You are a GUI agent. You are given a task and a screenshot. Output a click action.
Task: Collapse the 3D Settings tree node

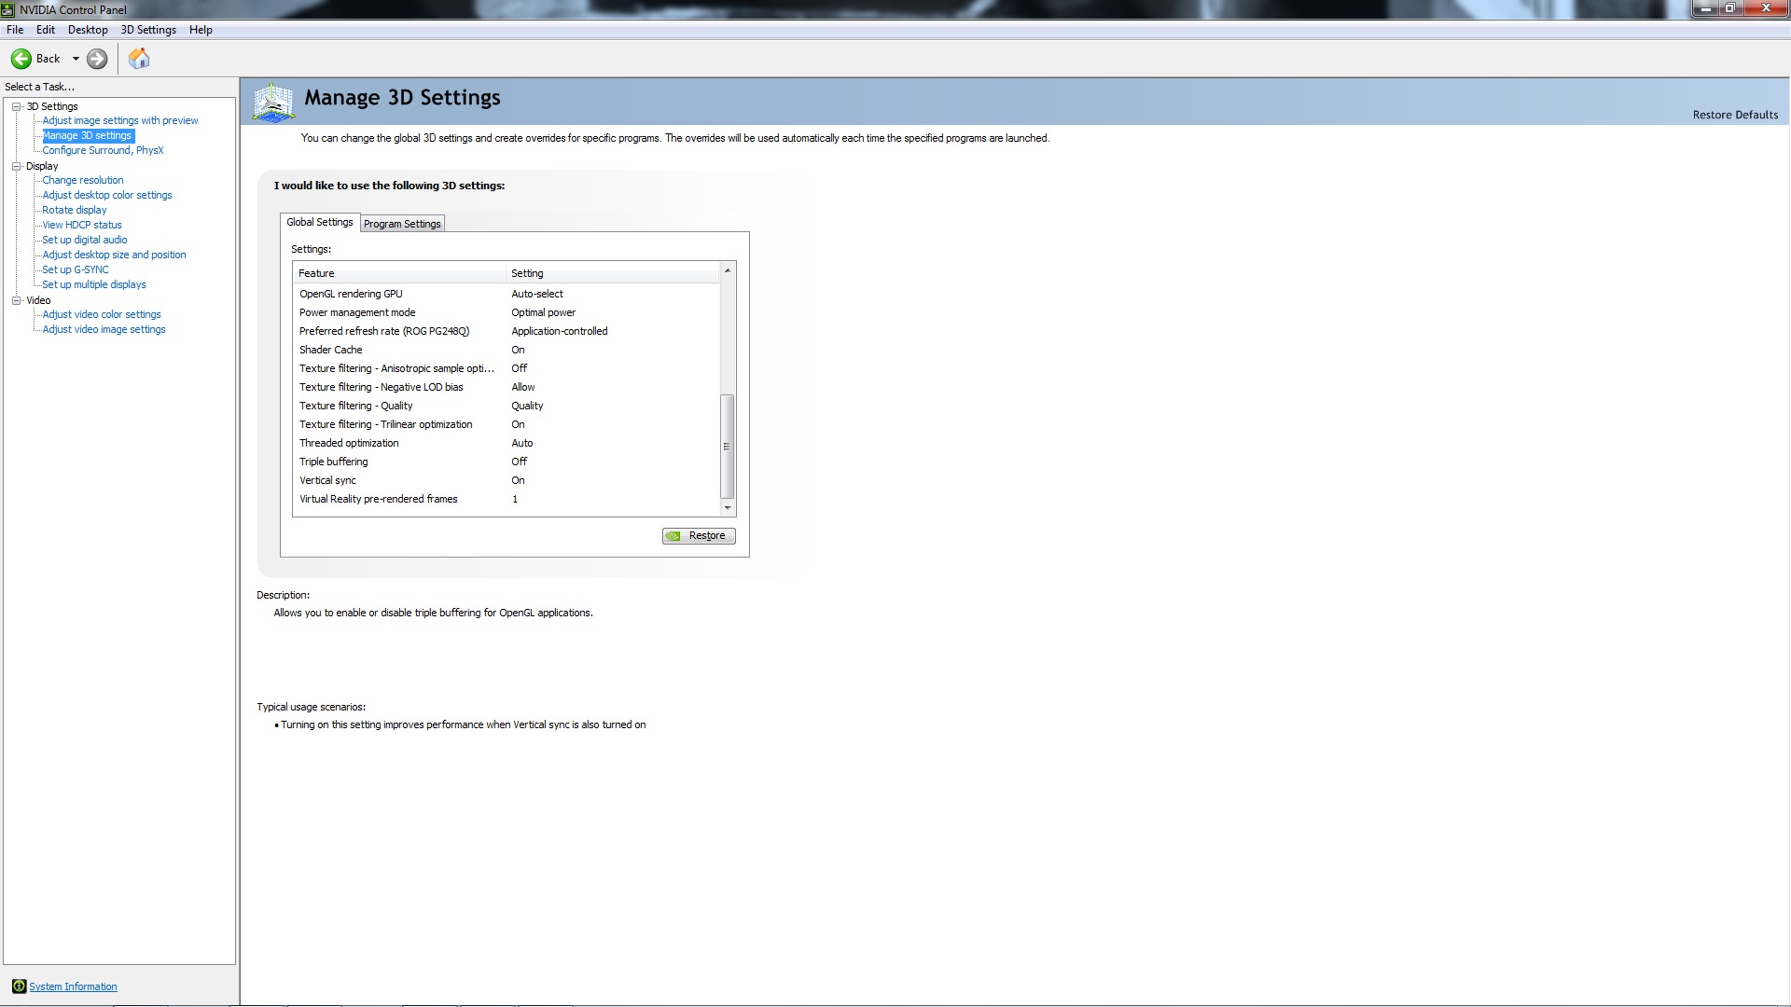point(16,106)
